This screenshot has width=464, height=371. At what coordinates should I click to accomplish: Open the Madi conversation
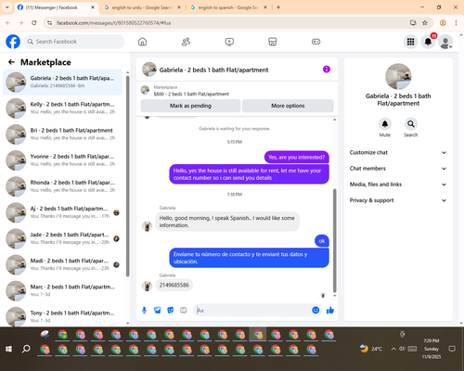point(62,264)
